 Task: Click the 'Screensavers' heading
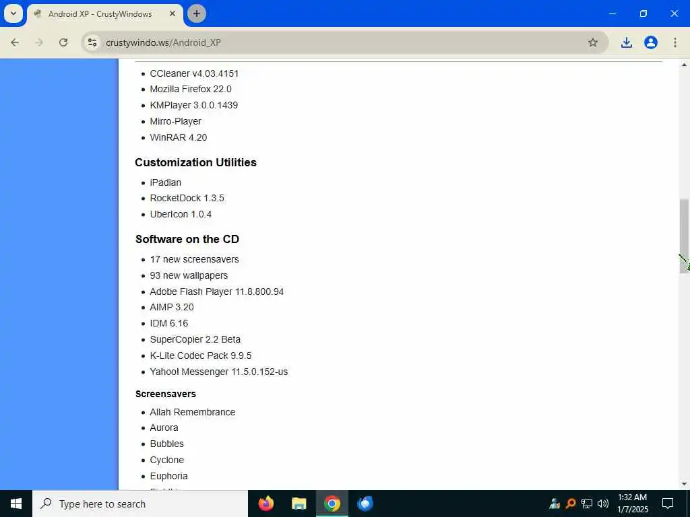click(166, 394)
